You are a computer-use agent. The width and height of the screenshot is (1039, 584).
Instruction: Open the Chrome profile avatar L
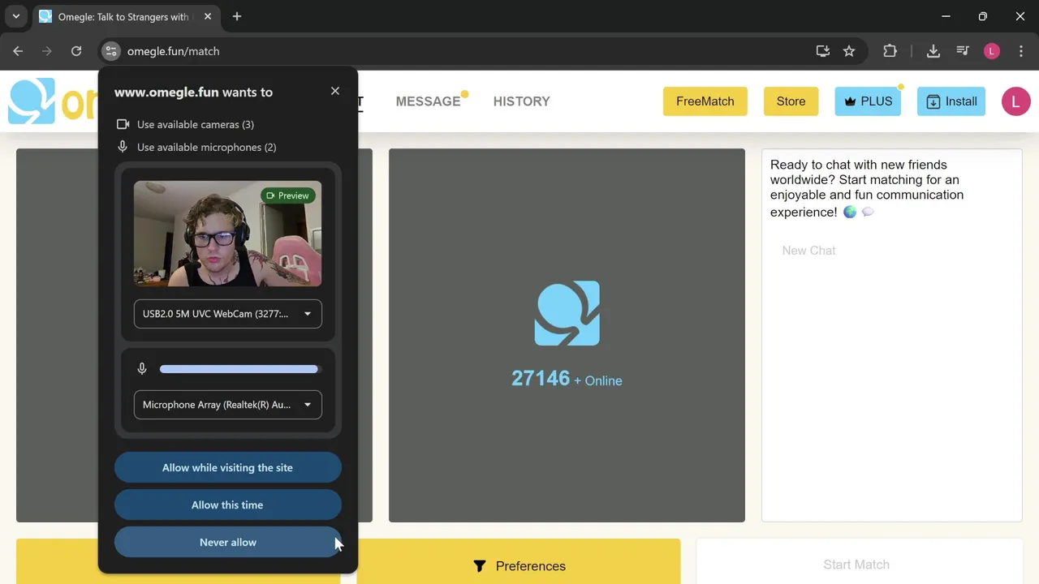[x=992, y=51]
